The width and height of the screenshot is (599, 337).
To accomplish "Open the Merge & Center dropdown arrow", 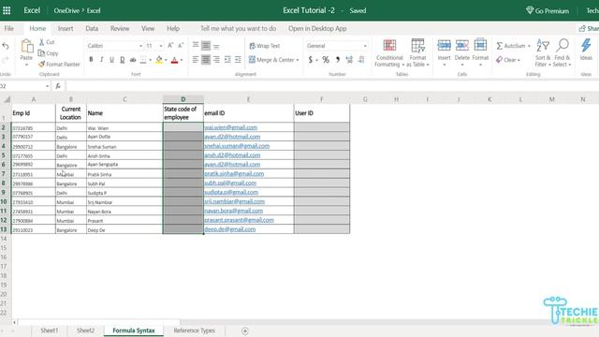I will click(x=298, y=60).
